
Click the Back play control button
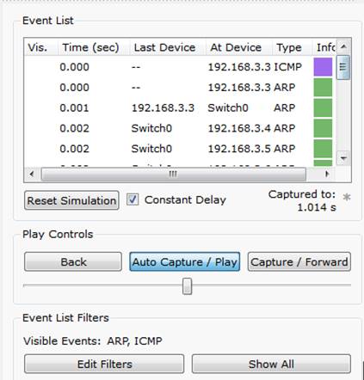73,261
